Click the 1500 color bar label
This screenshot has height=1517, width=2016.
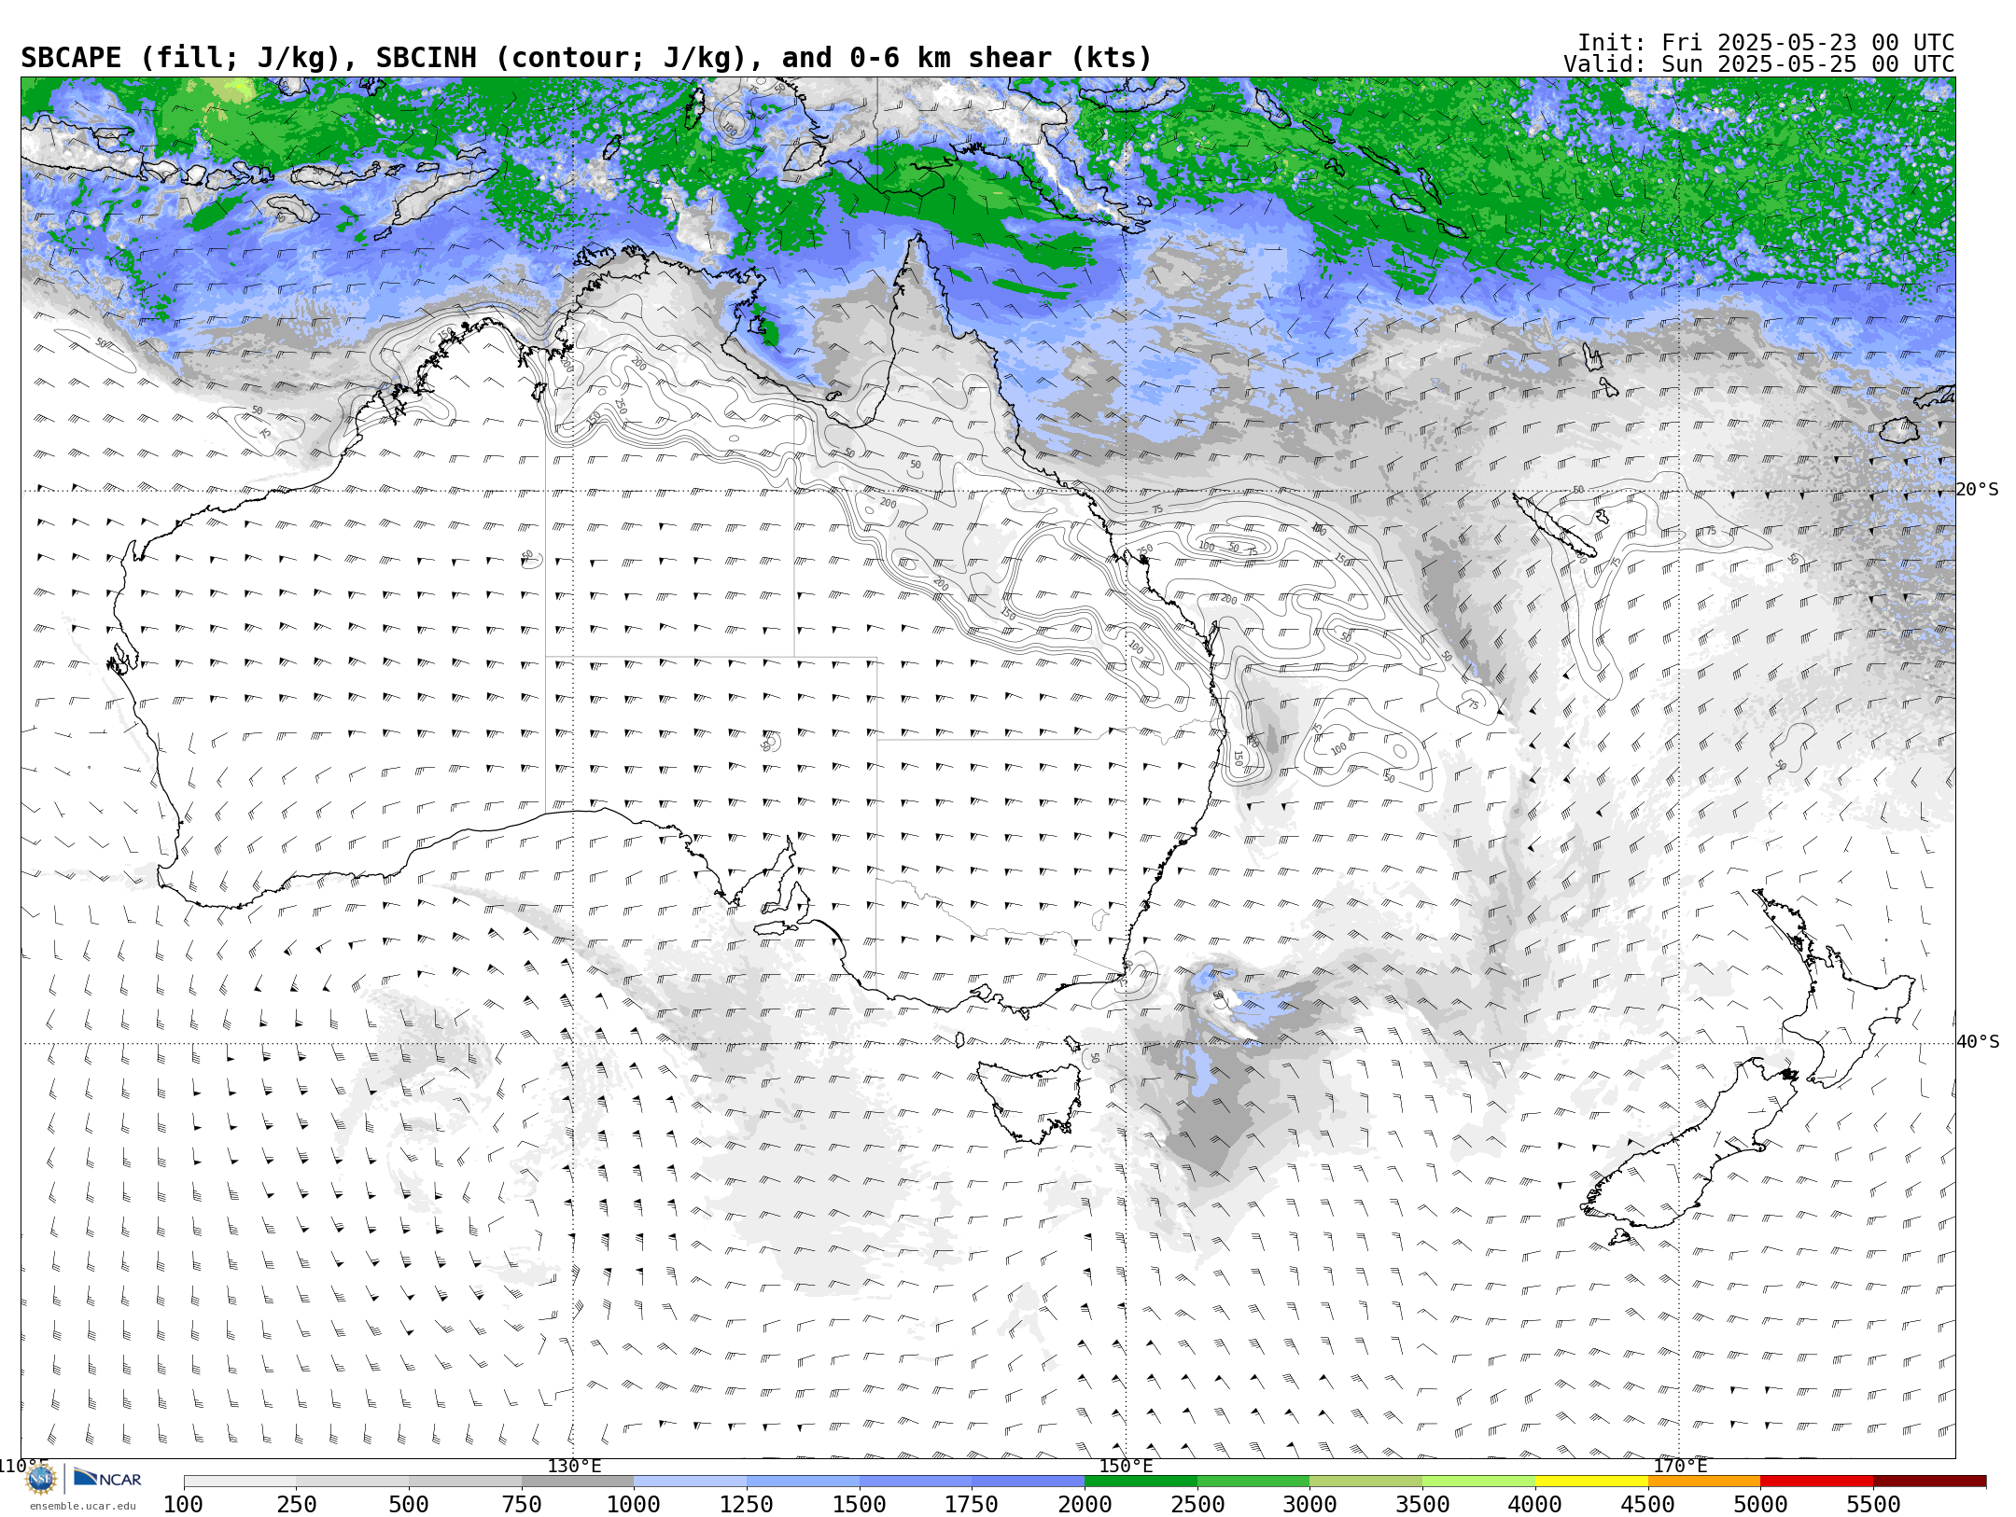(x=860, y=1505)
